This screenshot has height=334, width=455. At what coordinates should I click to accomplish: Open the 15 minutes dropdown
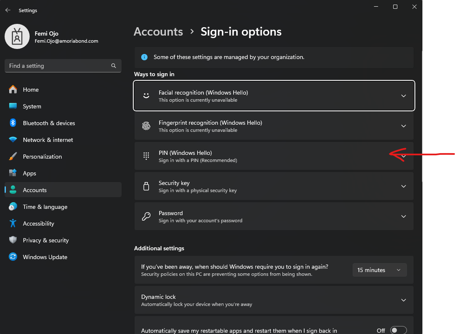pos(379,270)
